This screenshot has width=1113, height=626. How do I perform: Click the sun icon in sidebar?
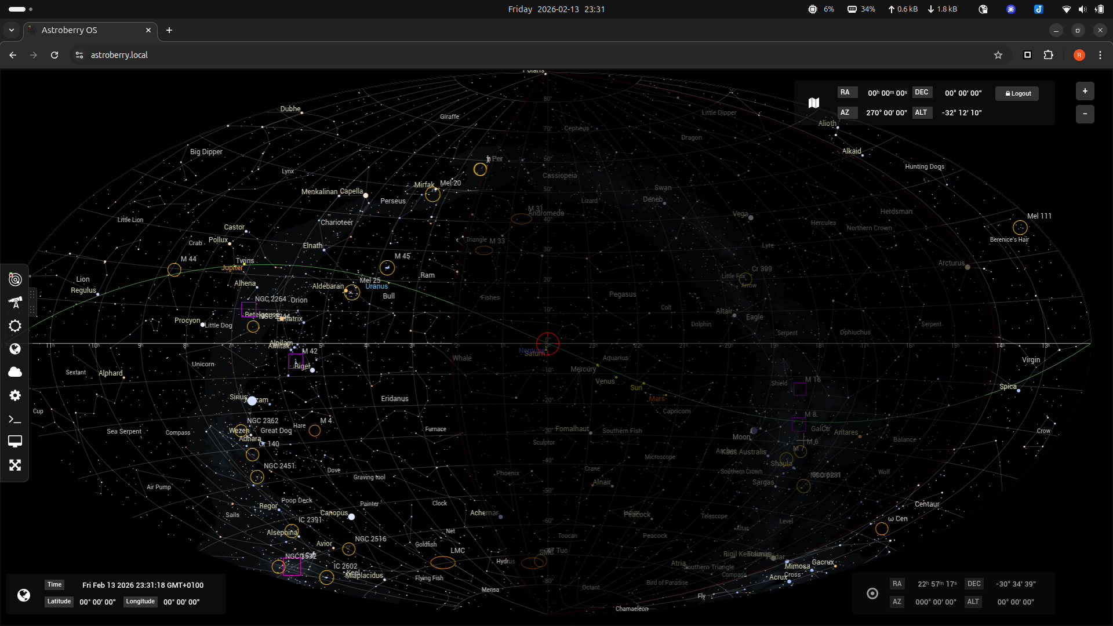pyautogui.click(x=15, y=326)
